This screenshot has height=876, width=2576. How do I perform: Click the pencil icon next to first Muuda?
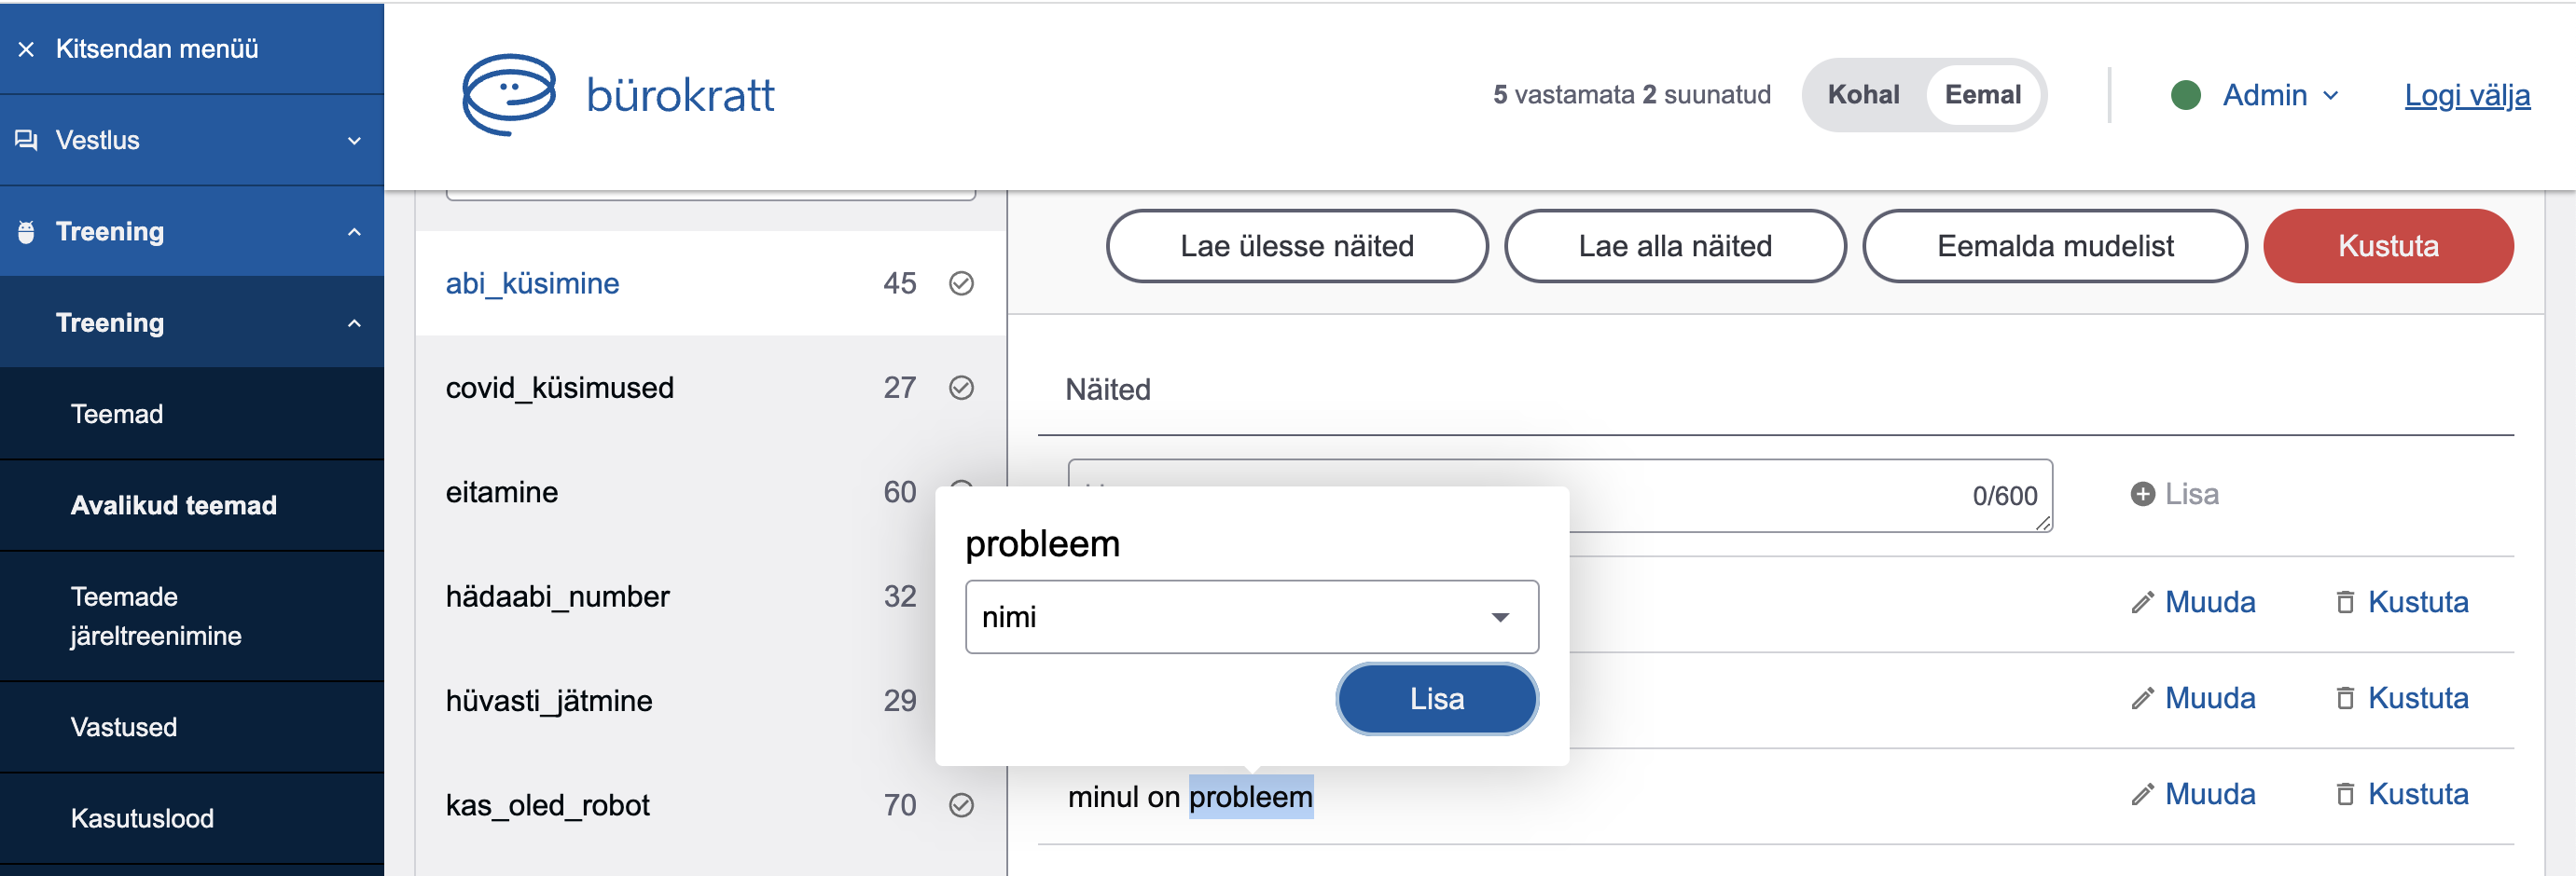(x=2141, y=602)
